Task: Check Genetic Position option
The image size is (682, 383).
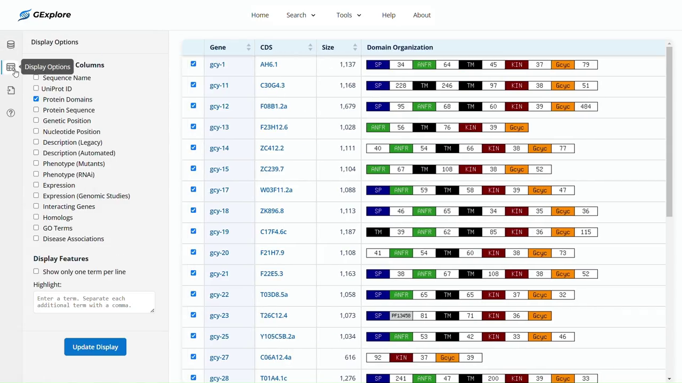Action: [x=36, y=120]
